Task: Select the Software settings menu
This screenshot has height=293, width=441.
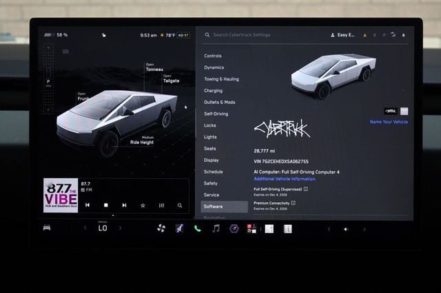Action: click(x=224, y=206)
